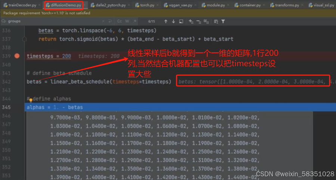Viewport: 336px width, 180px height.
Task: Add selection for next occurrence
Action: click(x=191, y=21)
